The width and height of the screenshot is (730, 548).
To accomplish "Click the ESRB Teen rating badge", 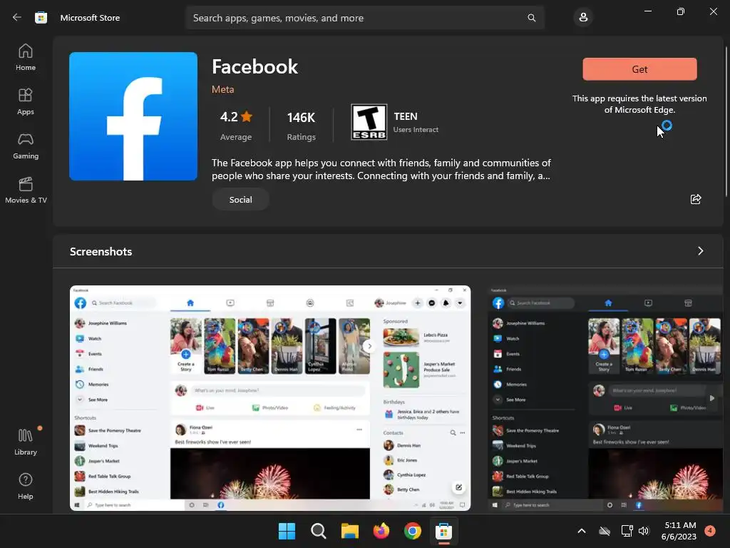I will [x=369, y=122].
